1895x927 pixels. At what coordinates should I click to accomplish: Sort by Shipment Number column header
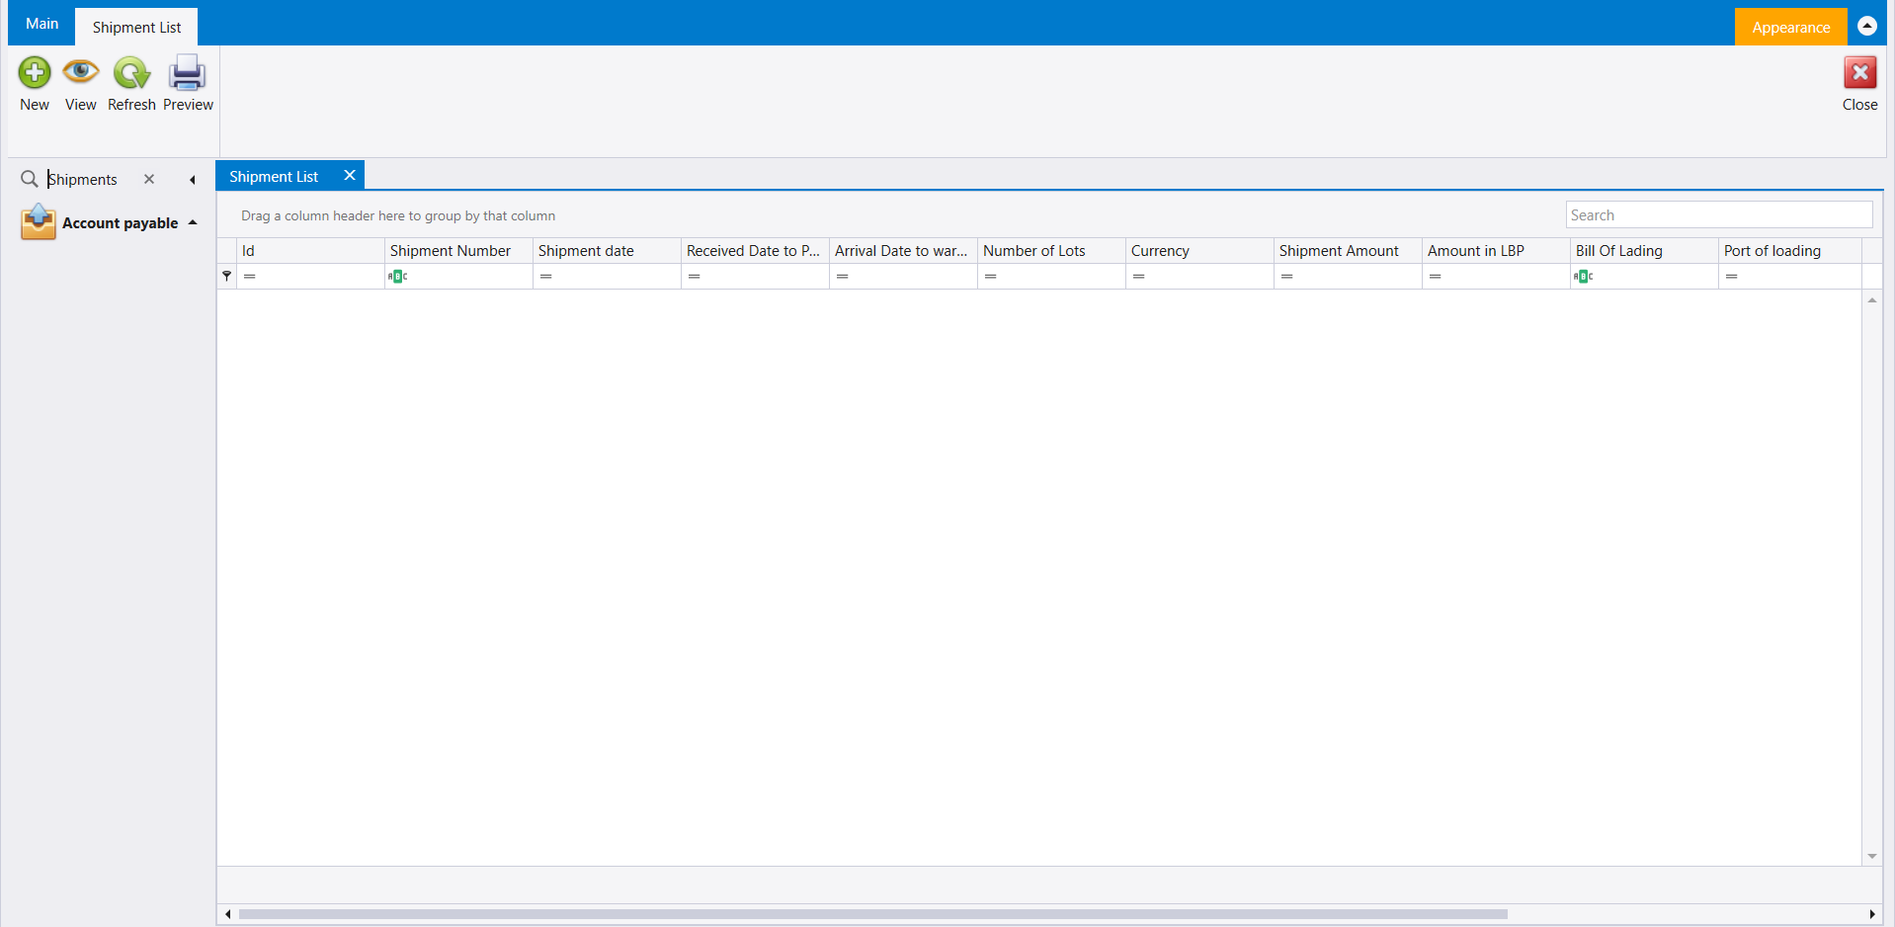click(458, 251)
